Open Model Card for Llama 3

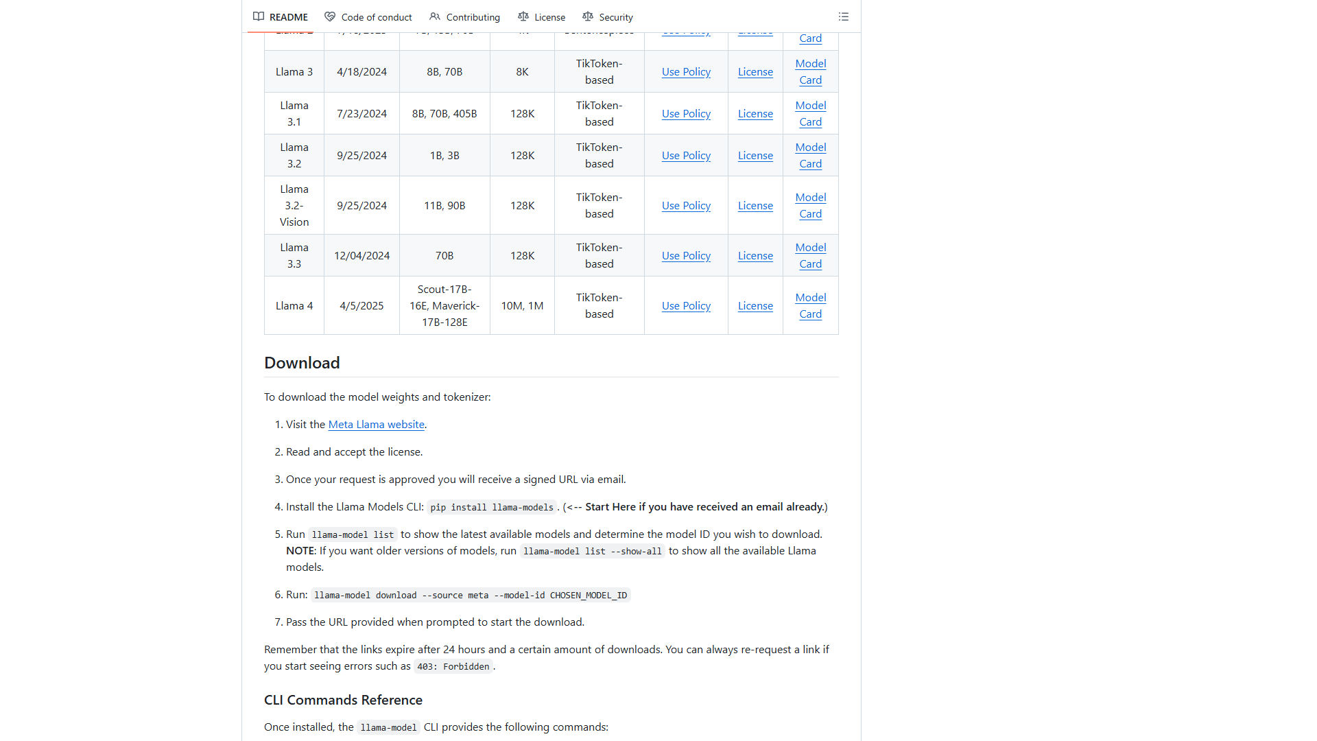pyautogui.click(x=810, y=71)
